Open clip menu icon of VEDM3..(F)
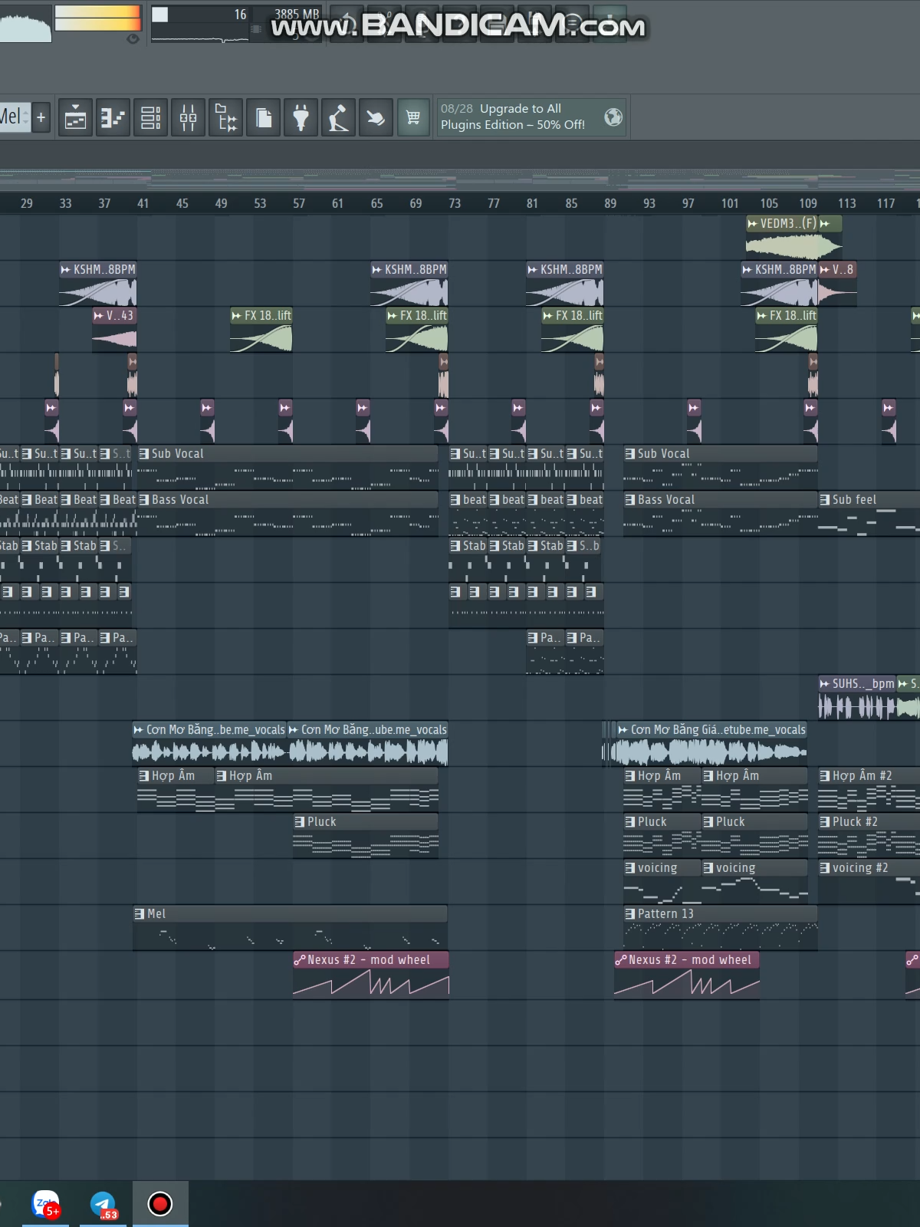This screenshot has width=920, height=1227. pyautogui.click(x=753, y=224)
